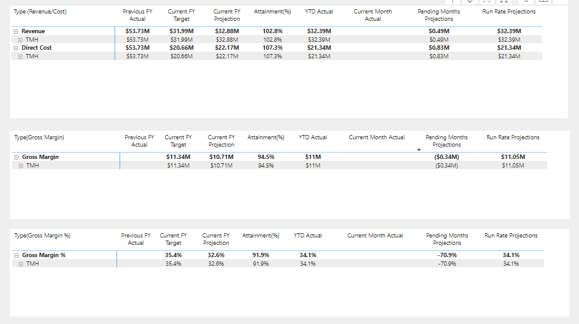Click the Type(Gross Margin) column header
This screenshot has height=324, width=579.
[39, 137]
